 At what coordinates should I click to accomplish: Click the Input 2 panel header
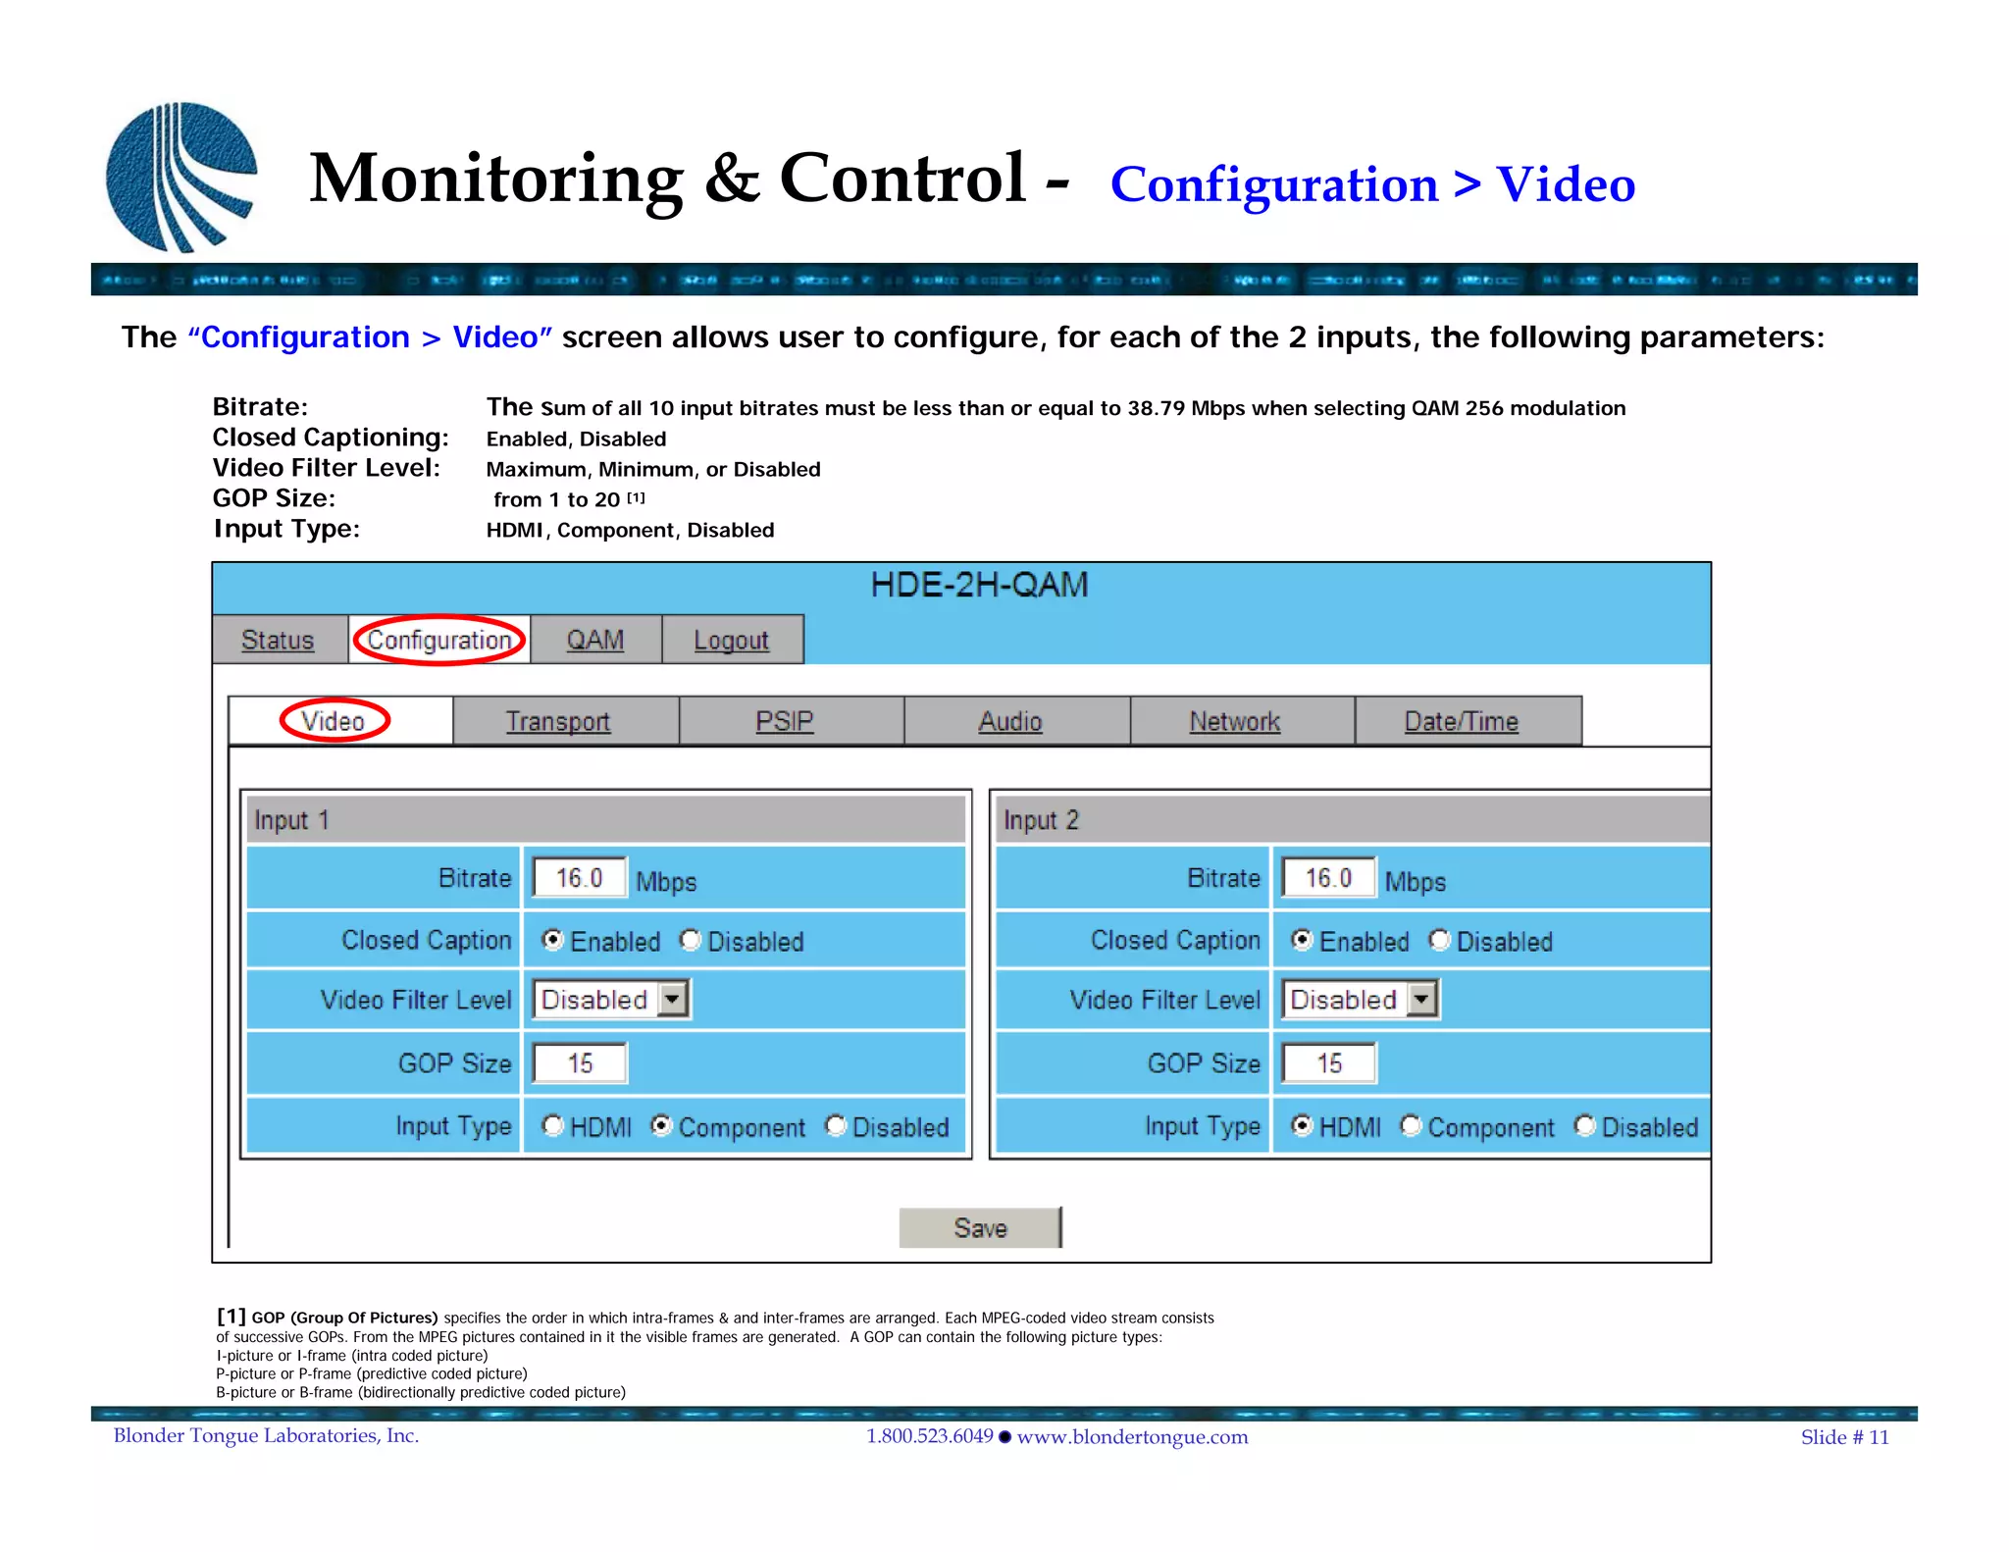tap(1353, 819)
